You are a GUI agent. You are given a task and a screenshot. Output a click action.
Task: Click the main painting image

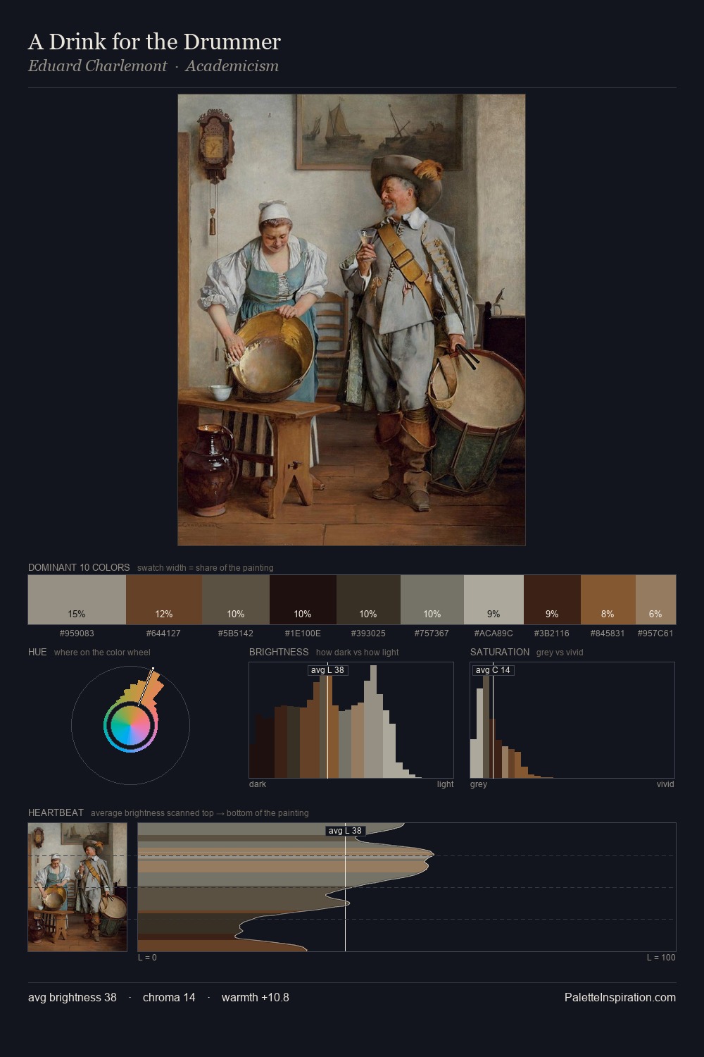click(x=351, y=320)
